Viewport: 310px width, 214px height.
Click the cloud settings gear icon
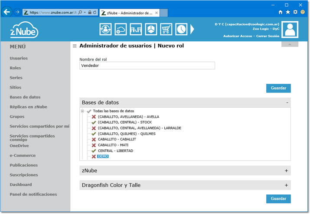[121, 29]
